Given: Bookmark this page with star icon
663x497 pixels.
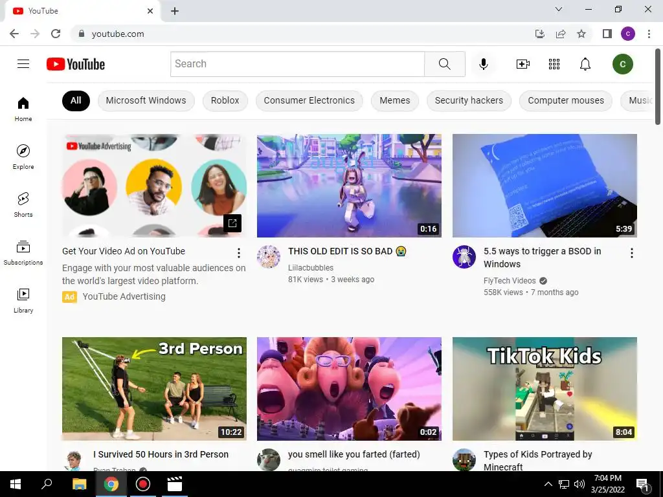Looking at the screenshot, I should 581,34.
